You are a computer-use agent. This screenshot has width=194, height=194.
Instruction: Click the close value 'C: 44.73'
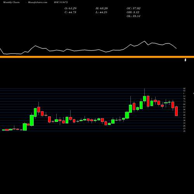(x=70, y=12)
